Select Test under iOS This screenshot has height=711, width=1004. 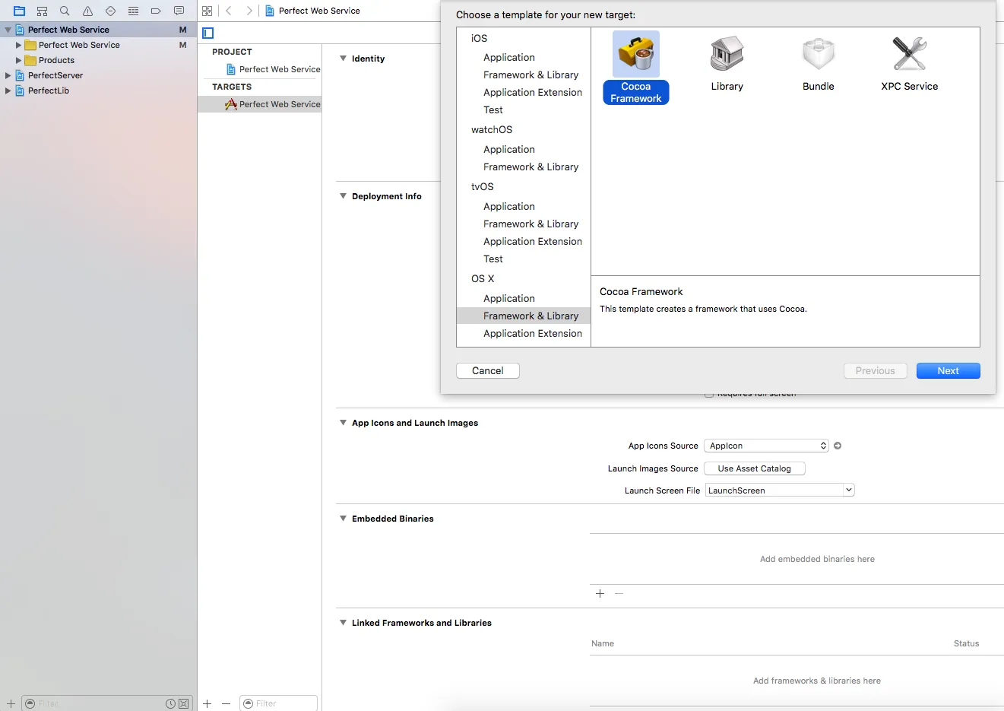coord(493,110)
